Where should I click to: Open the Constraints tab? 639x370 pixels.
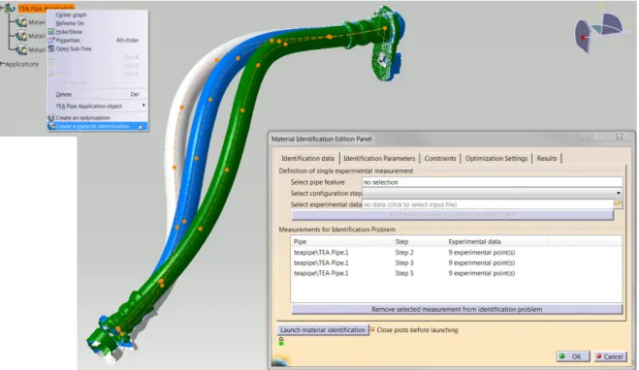[x=440, y=158]
